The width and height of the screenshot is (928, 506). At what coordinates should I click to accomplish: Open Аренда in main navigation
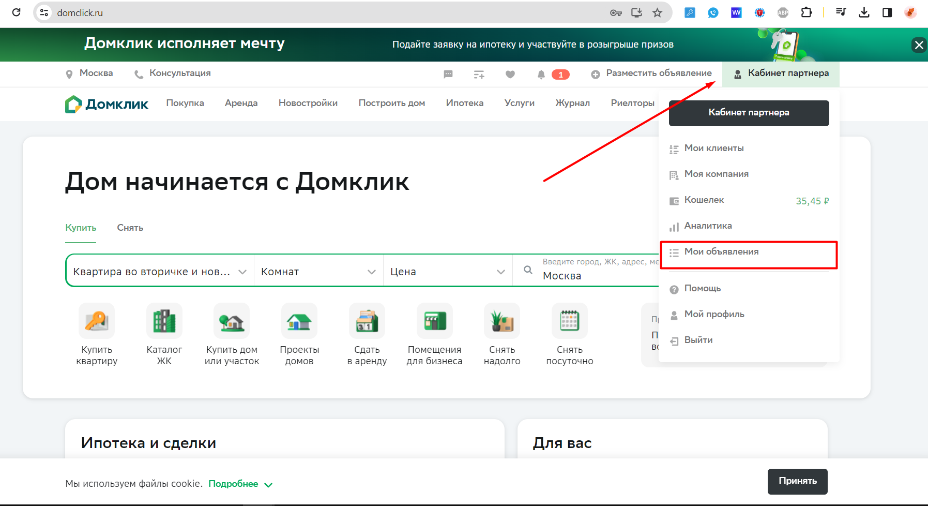click(x=241, y=103)
